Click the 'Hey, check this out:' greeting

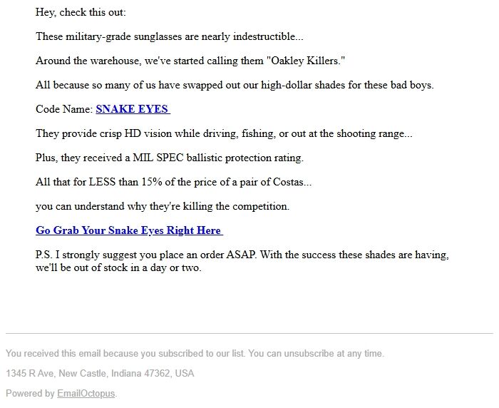click(x=81, y=12)
